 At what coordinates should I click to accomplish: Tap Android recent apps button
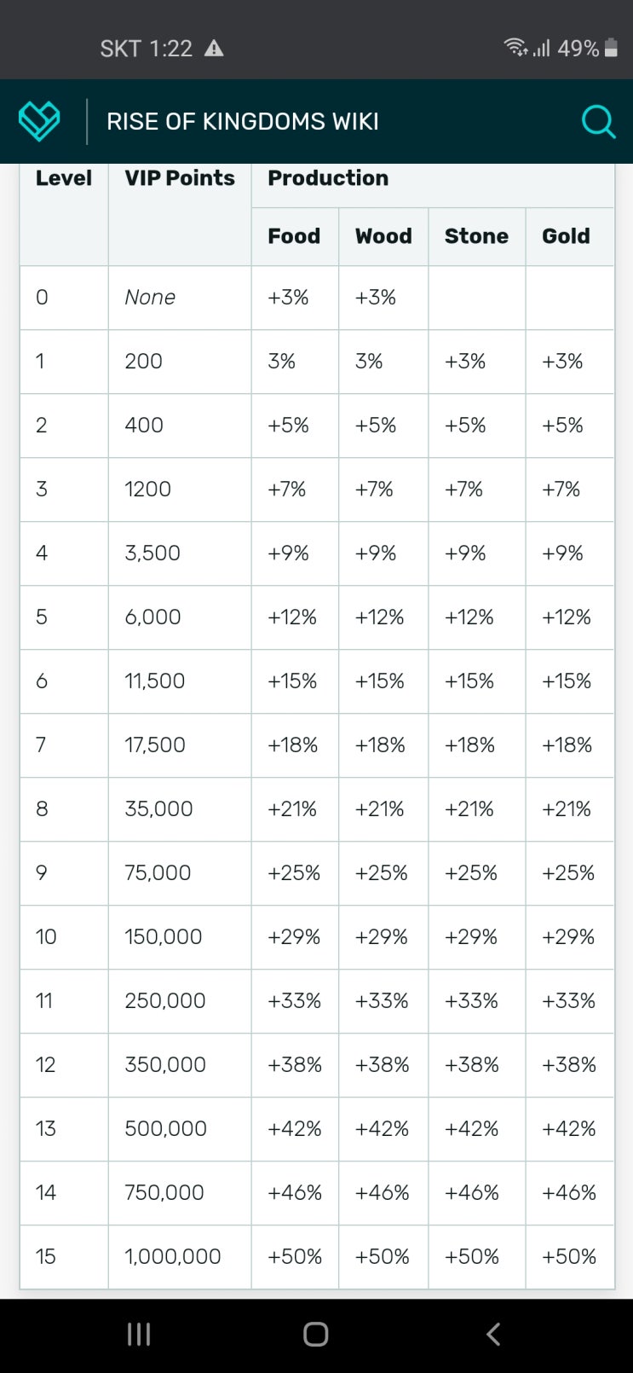(x=139, y=1334)
